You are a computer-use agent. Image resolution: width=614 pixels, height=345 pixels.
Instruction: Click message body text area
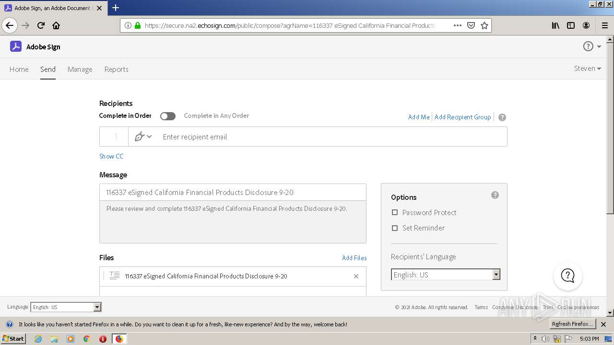[x=233, y=222]
